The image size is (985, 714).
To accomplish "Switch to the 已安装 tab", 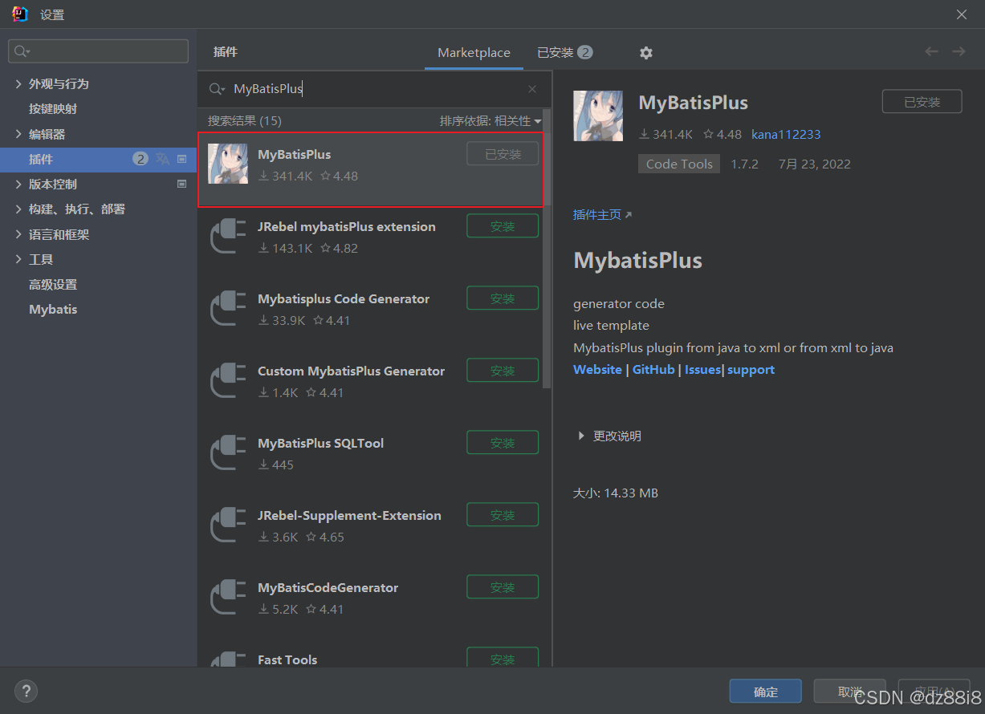I will tap(564, 52).
